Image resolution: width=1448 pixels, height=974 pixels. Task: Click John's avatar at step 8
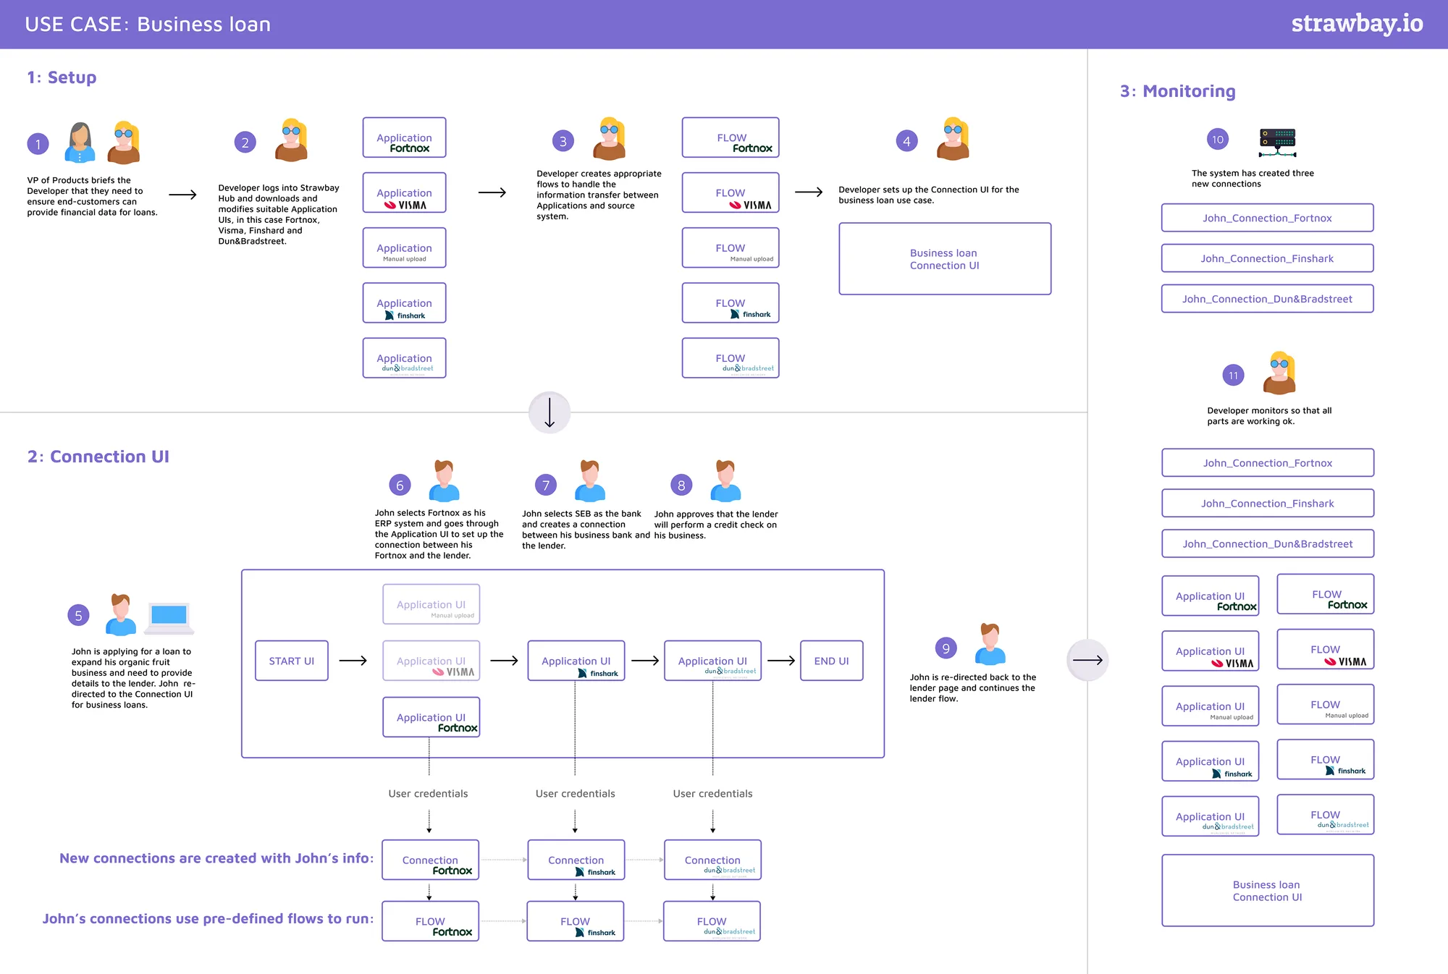(x=725, y=481)
